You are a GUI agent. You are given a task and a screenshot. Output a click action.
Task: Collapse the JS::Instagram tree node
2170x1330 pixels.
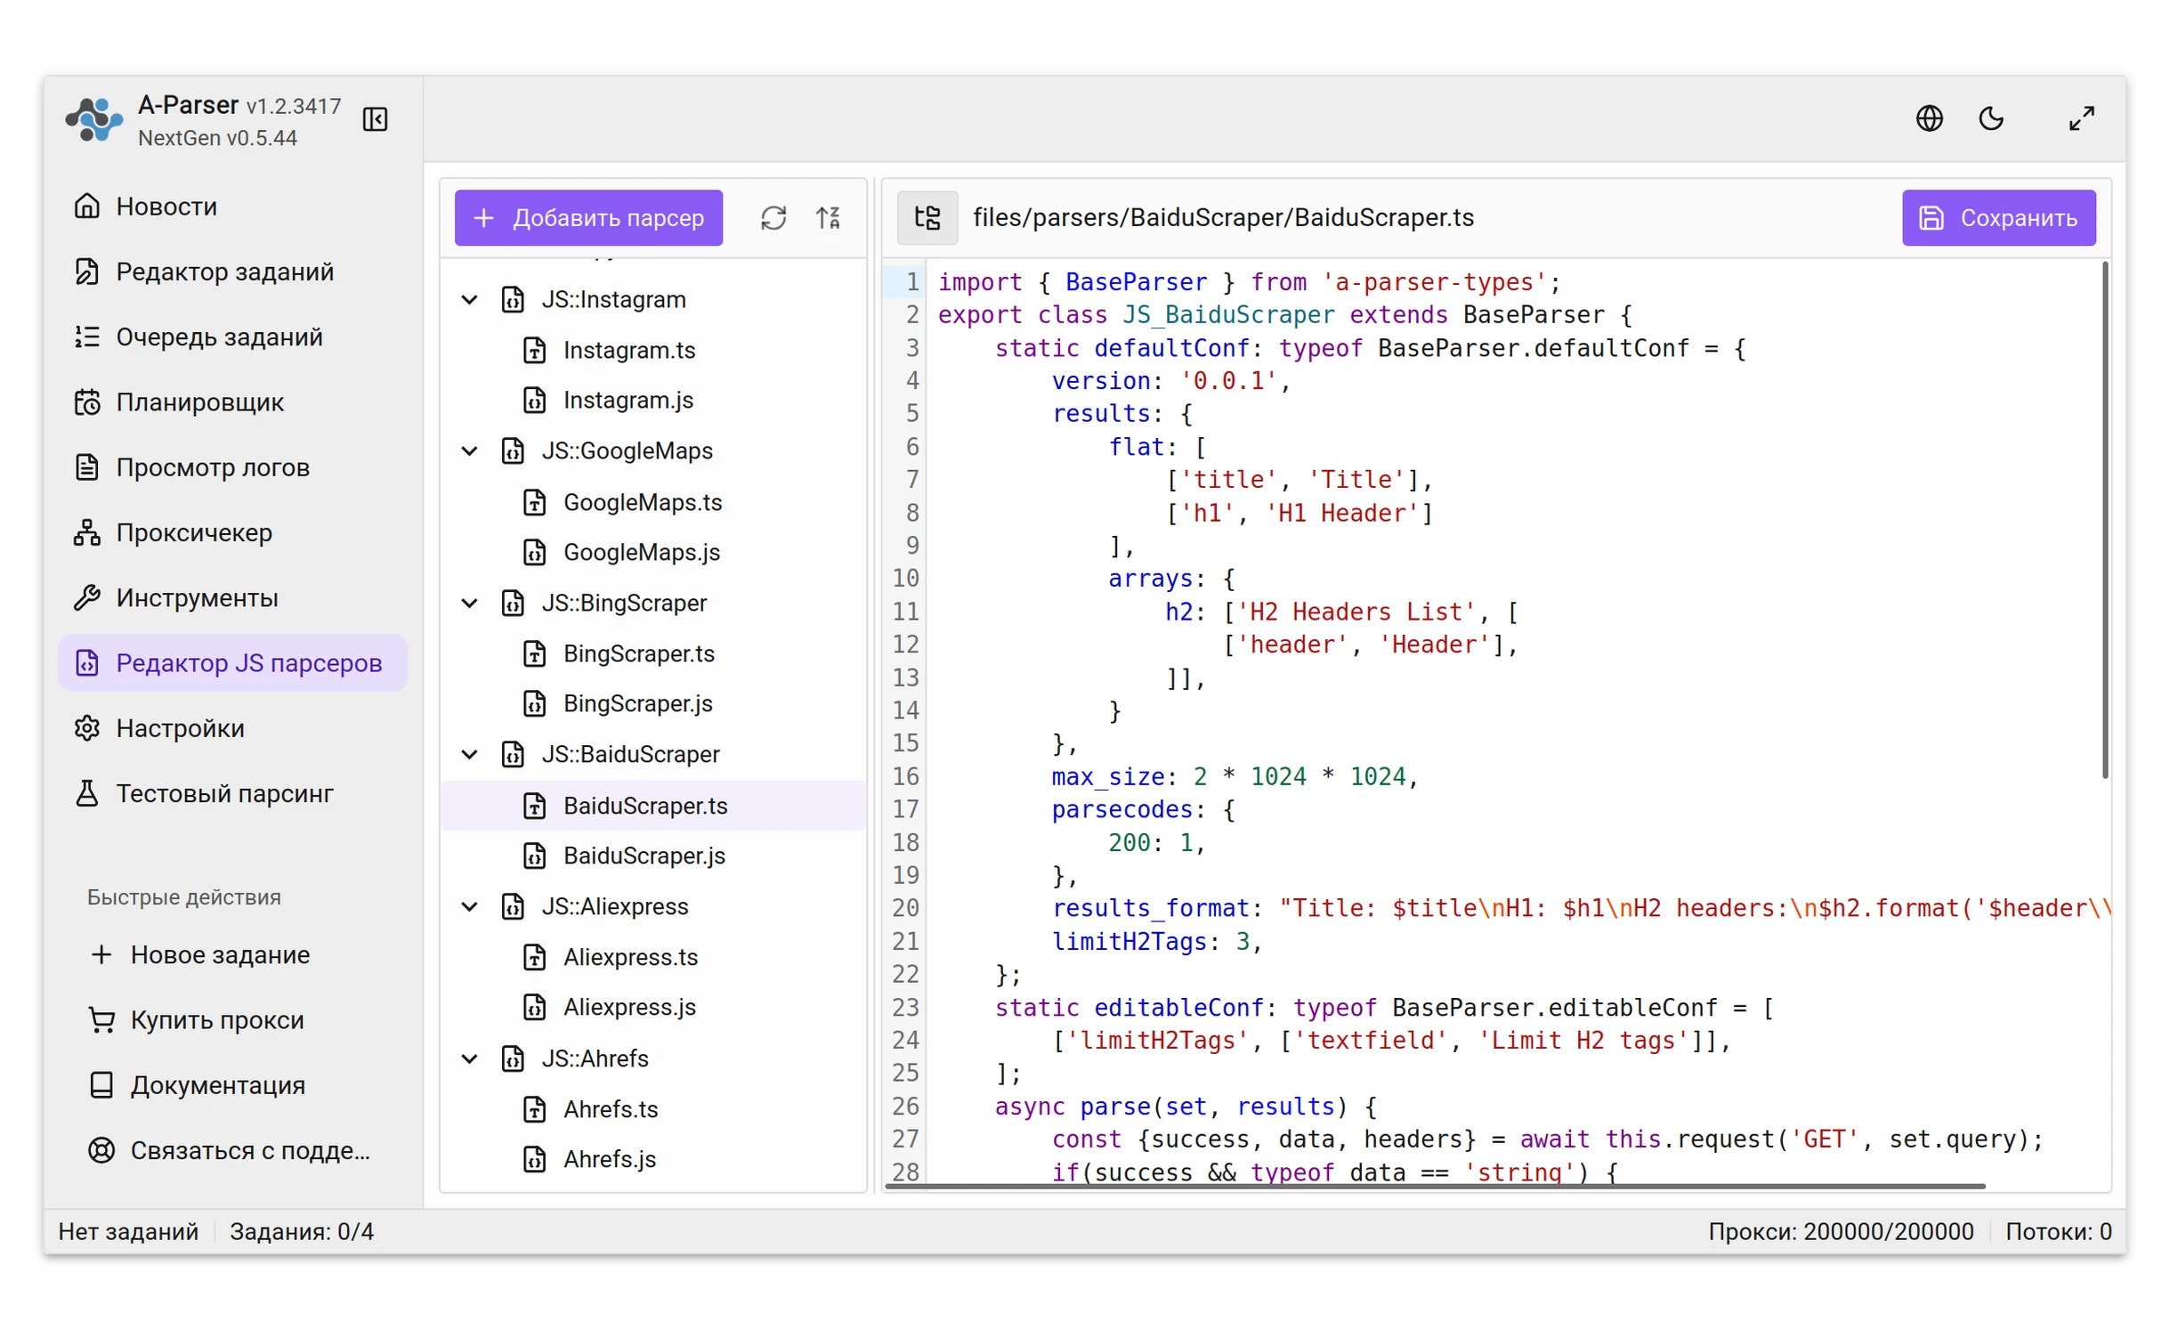click(x=469, y=299)
